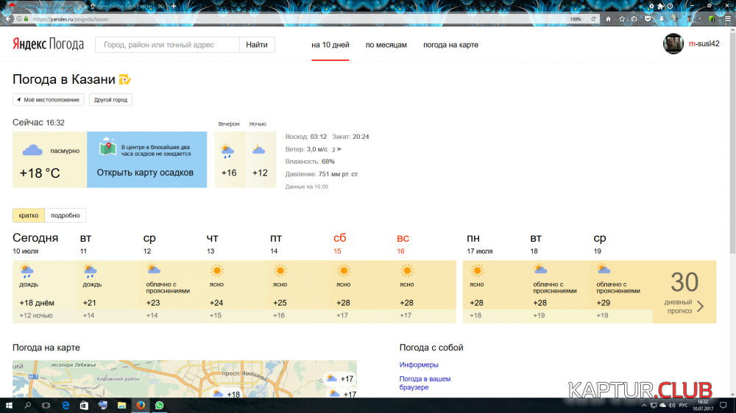736x413 pixels.
Task: Click the m-susl42 username
Action: [x=704, y=43]
